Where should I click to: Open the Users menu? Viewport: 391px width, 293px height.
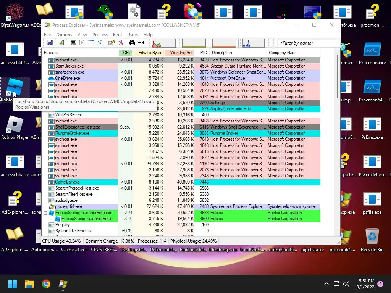coord(132,35)
